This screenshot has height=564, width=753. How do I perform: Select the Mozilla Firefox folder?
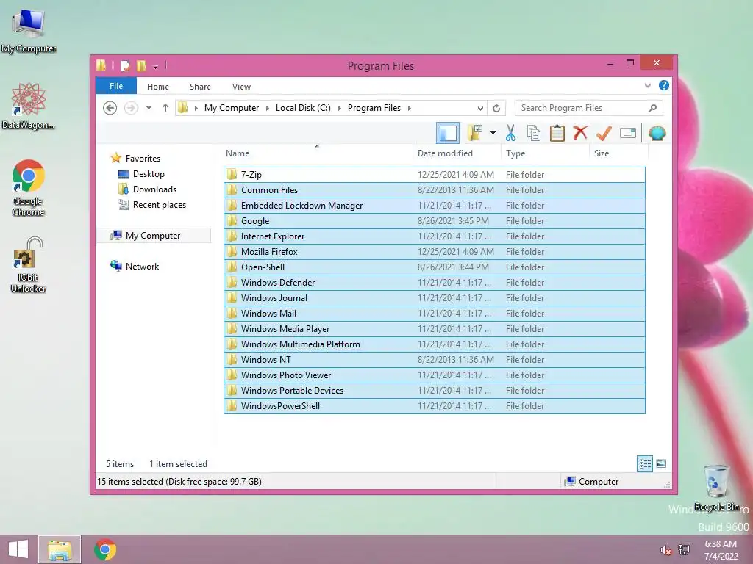434,251
